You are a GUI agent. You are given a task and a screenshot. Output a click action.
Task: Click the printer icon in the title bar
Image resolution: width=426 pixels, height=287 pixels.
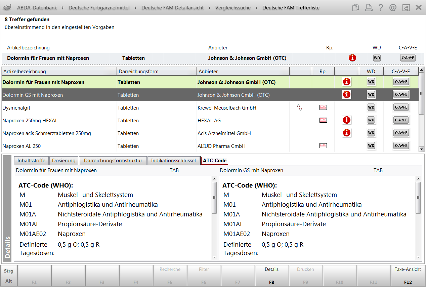tap(369, 7)
